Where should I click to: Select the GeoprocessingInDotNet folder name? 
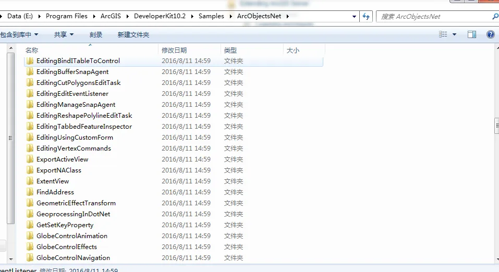pos(73,214)
